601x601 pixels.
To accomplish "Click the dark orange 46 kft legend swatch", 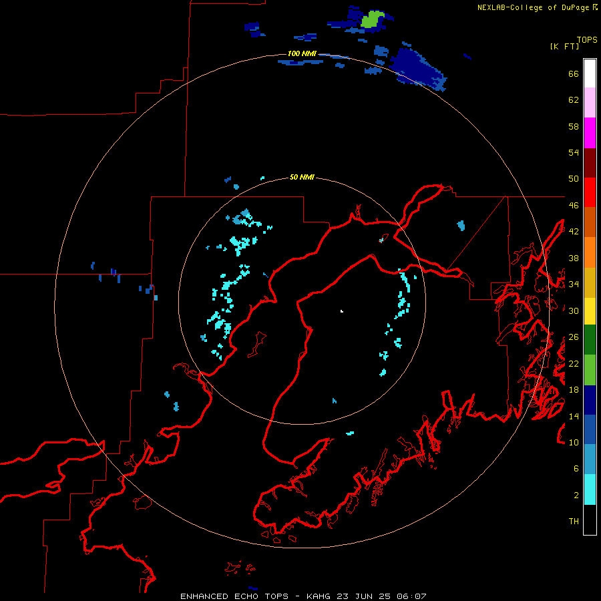I will coord(590,222).
